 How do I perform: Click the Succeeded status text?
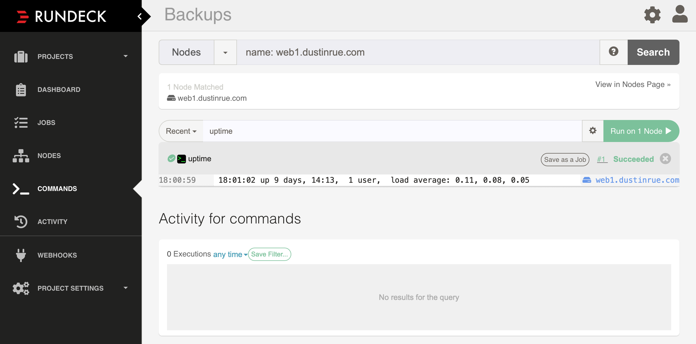(633, 159)
